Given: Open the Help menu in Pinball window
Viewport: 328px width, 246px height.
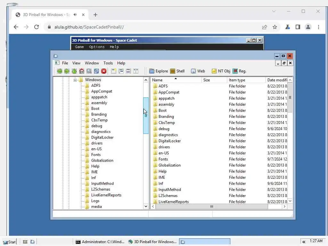Looking at the screenshot, I should 114,47.
